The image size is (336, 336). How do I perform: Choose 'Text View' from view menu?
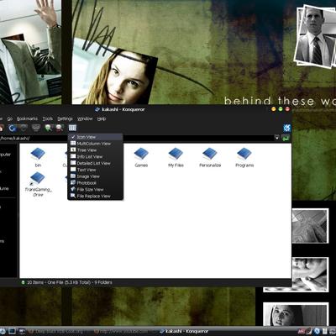95,170
